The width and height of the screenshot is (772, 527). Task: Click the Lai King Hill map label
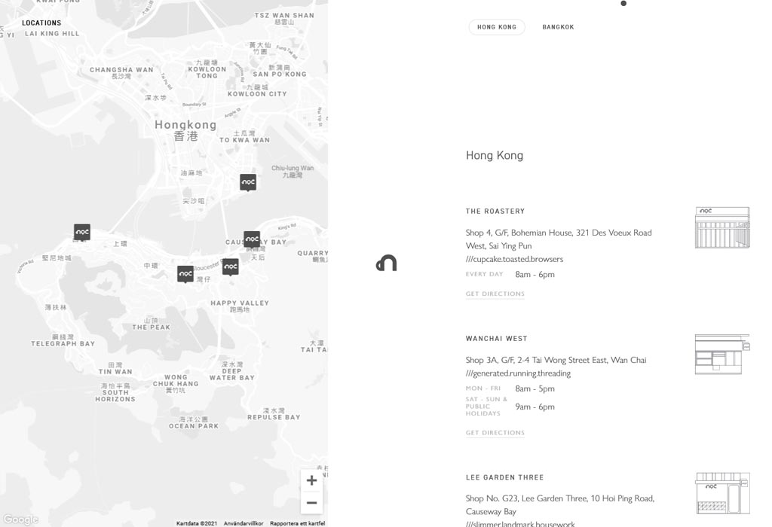52,33
